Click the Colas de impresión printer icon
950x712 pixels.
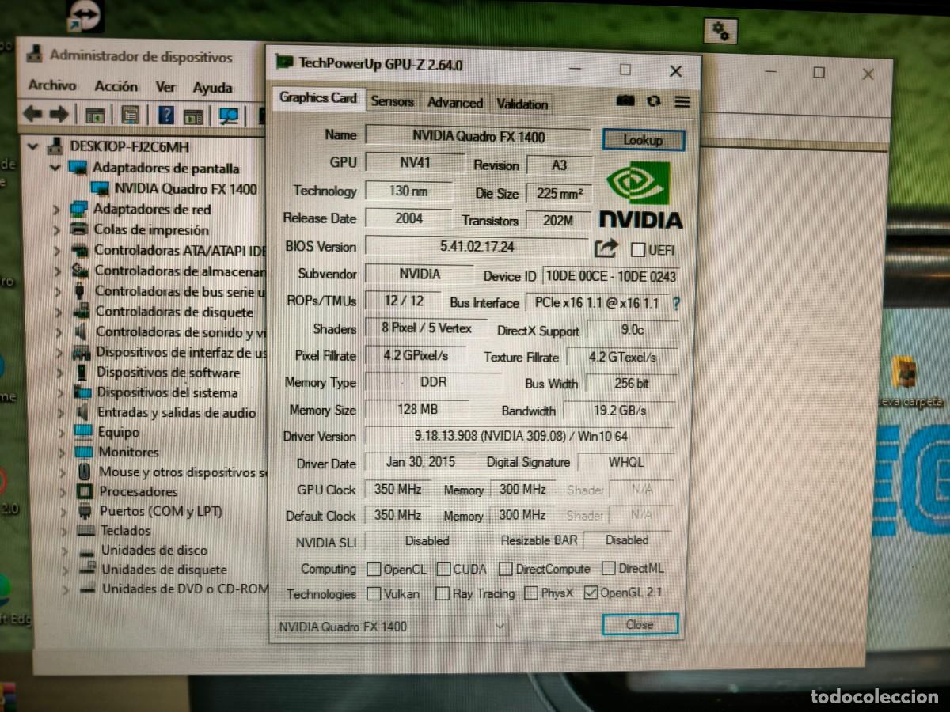[x=79, y=229]
